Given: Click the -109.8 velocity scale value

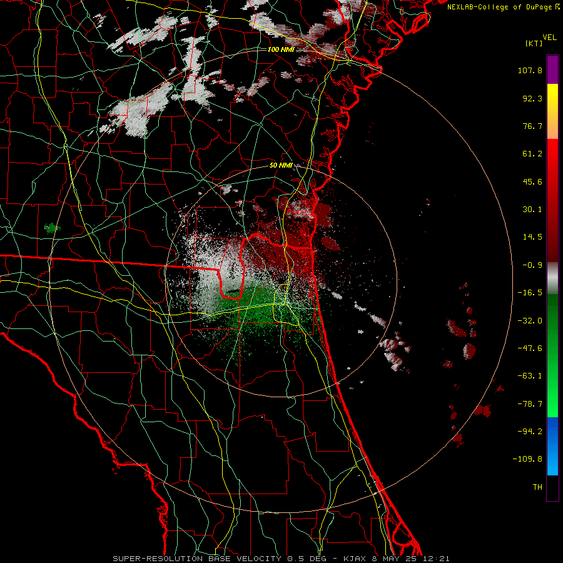Looking at the screenshot, I should click(527, 459).
